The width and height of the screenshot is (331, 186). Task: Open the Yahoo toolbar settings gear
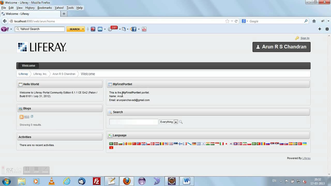(x=327, y=29)
